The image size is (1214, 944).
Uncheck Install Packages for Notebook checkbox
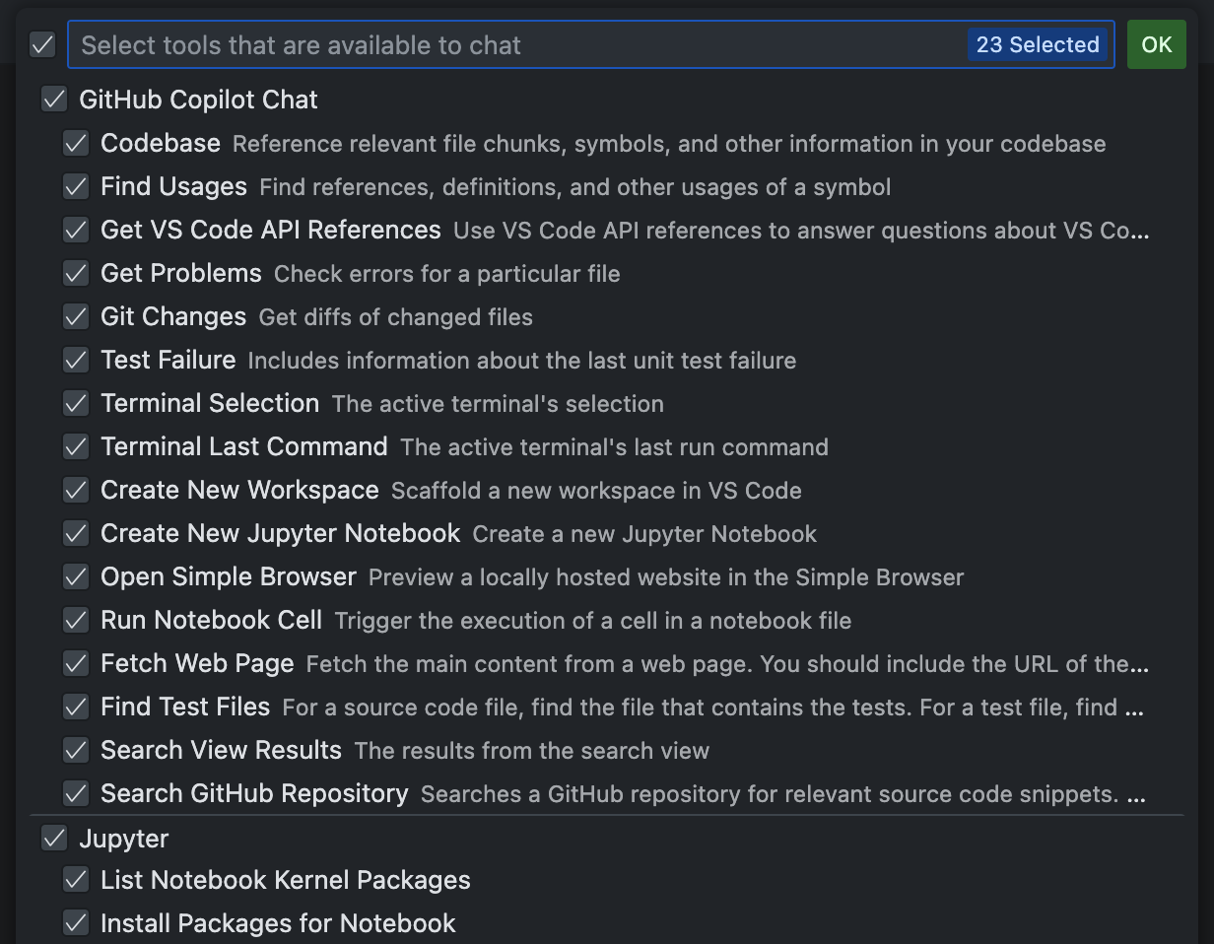tap(76, 923)
